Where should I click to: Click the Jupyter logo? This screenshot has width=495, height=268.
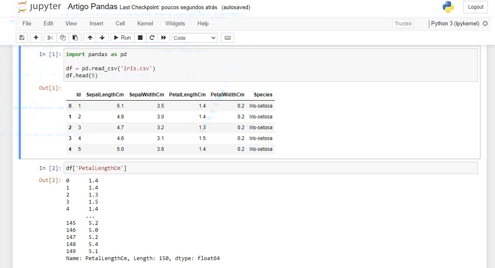click(x=40, y=7)
